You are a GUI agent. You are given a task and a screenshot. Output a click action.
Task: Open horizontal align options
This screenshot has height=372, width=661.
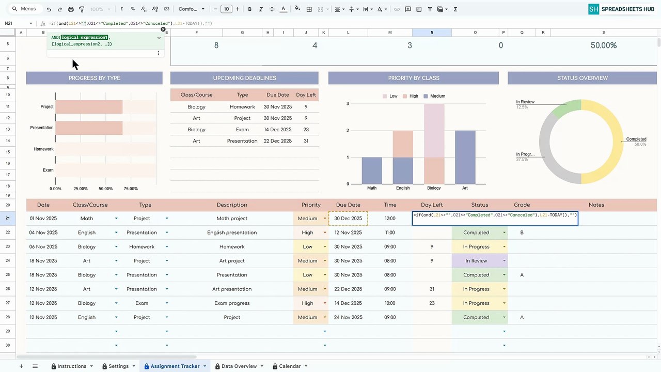pos(339,9)
